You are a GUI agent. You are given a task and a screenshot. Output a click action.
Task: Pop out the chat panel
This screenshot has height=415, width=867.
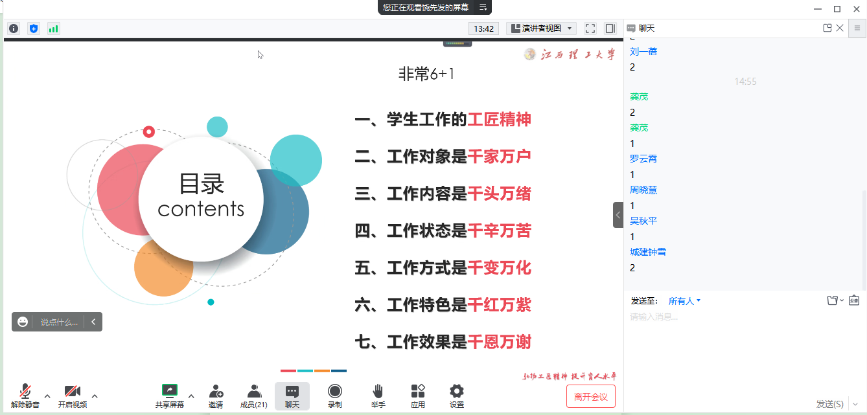point(827,28)
